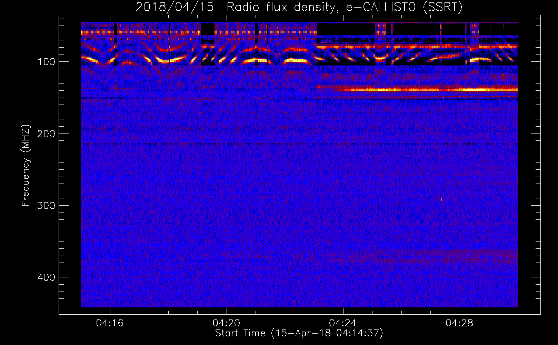
Task: Click the plot title '2018/04/15 Radio flux density, e-CALLISTO (SSRT)'
Action: click(299, 7)
